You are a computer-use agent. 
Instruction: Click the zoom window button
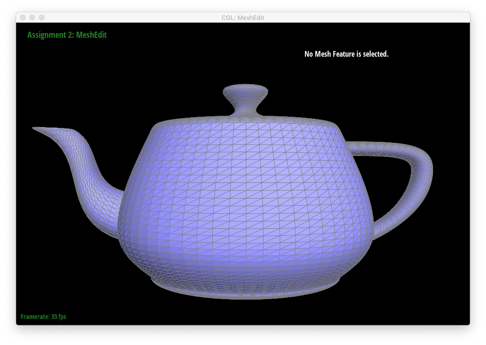click(x=42, y=17)
